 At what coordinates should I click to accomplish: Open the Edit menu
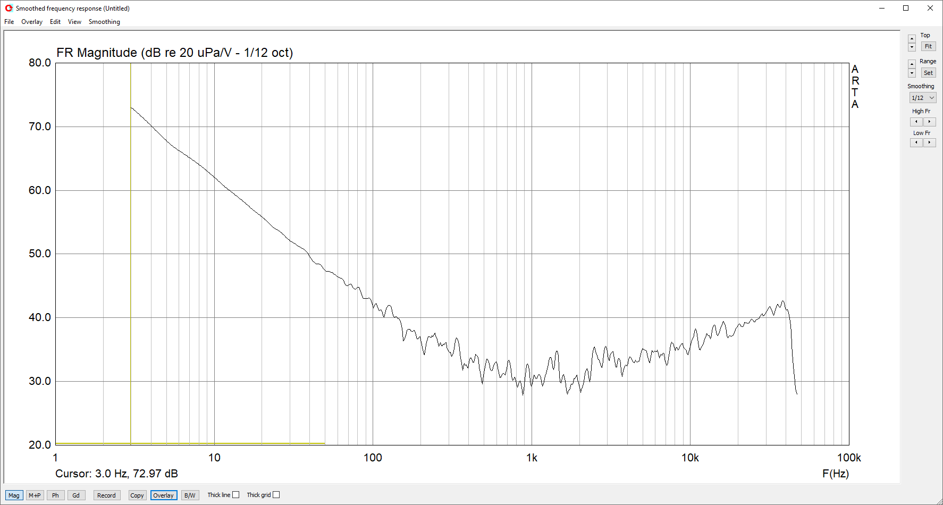click(55, 22)
